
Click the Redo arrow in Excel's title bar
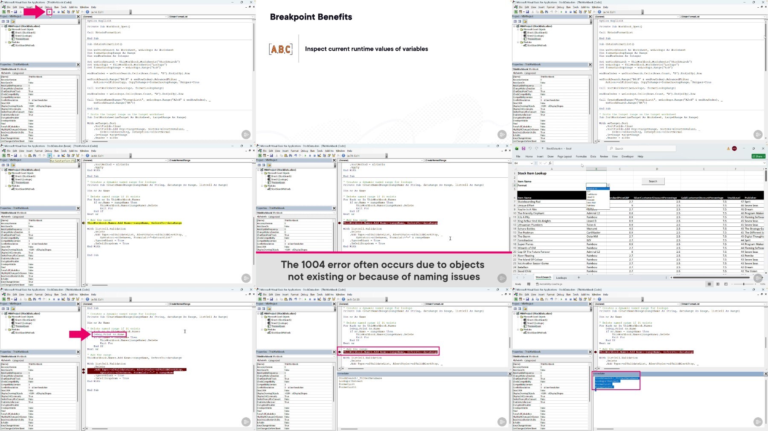[536, 148]
